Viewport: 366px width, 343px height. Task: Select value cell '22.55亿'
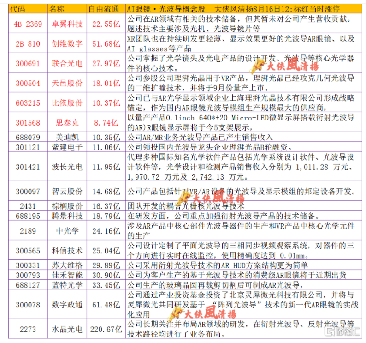[106, 24]
